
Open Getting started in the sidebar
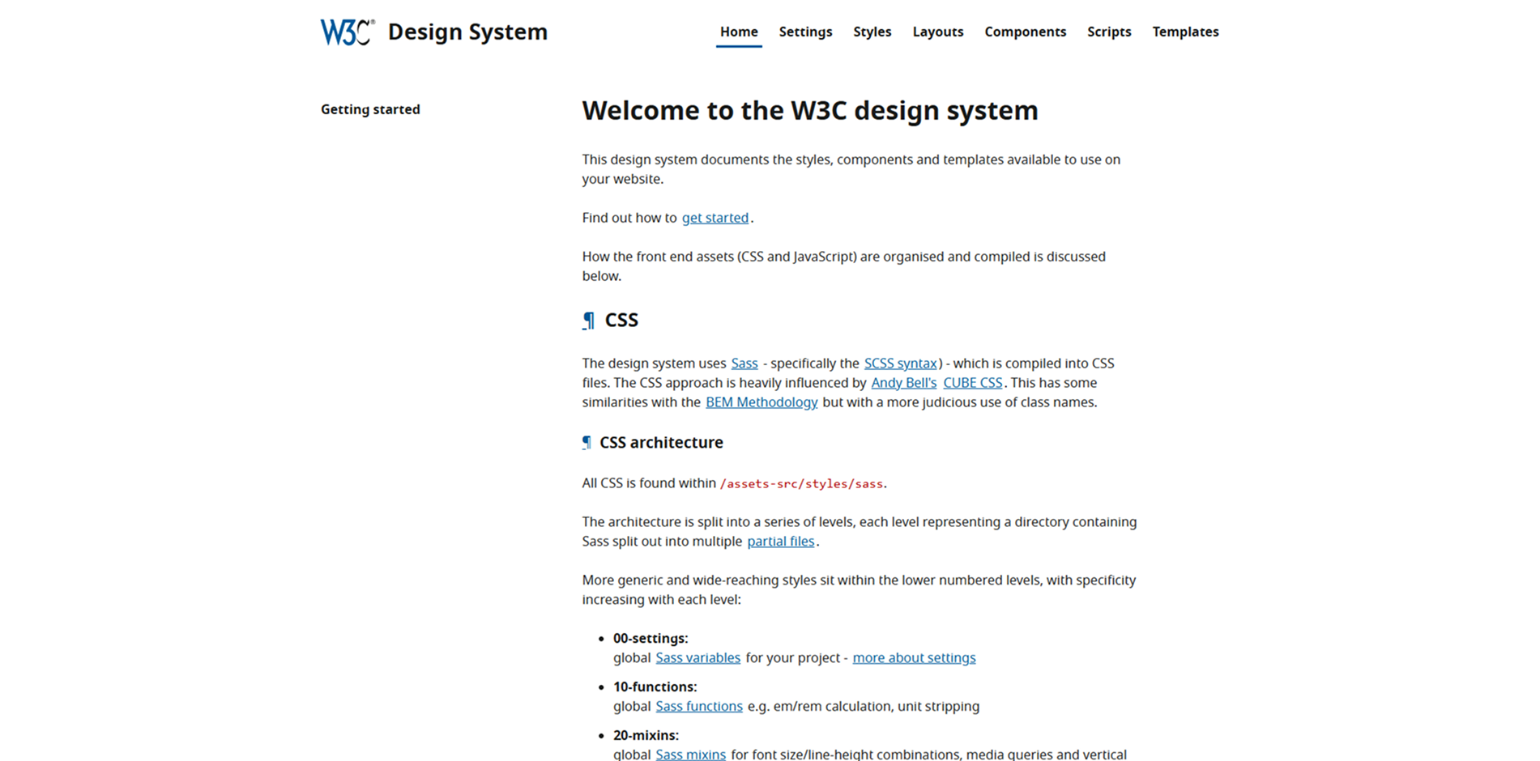(x=370, y=109)
